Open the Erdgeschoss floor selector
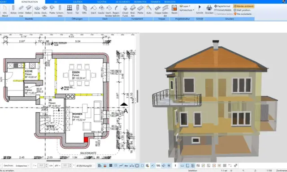287x172 pixels. click(22, 166)
